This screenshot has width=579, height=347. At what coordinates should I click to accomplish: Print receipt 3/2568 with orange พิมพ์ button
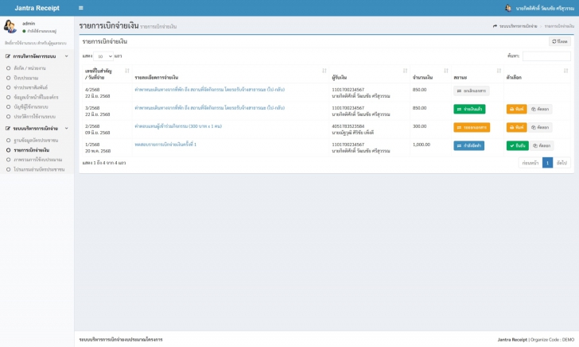coord(516,109)
